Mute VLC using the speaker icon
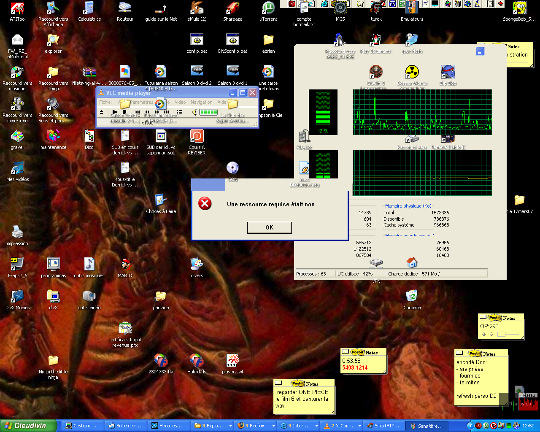540x432 pixels. pyautogui.click(x=194, y=112)
